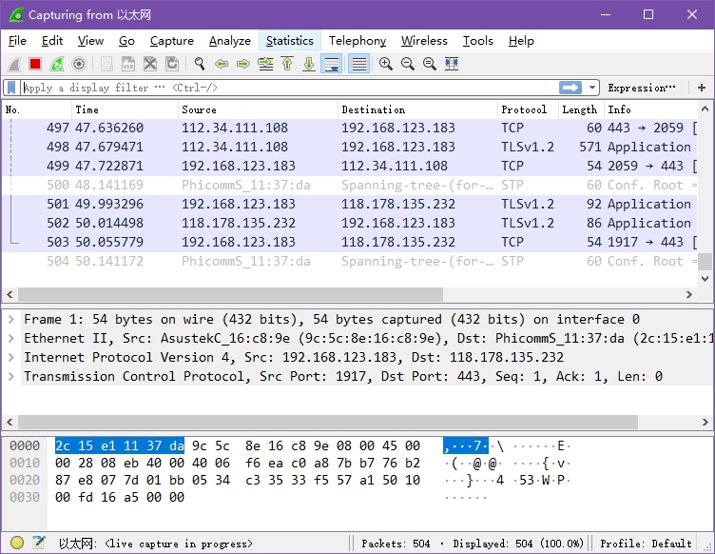The width and height of the screenshot is (715, 554).
Task: Toggle auto scroll during live capture
Action: coord(332,64)
